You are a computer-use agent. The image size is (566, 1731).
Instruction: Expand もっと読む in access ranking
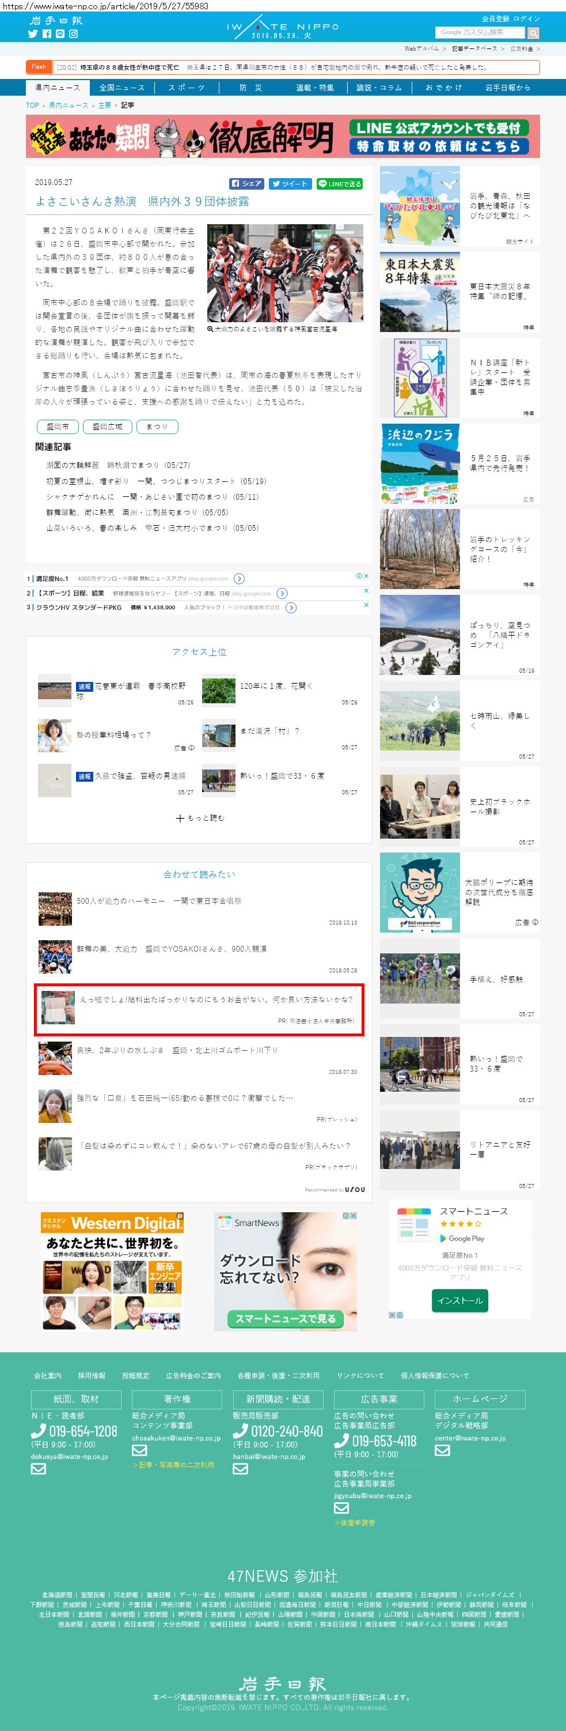(200, 818)
